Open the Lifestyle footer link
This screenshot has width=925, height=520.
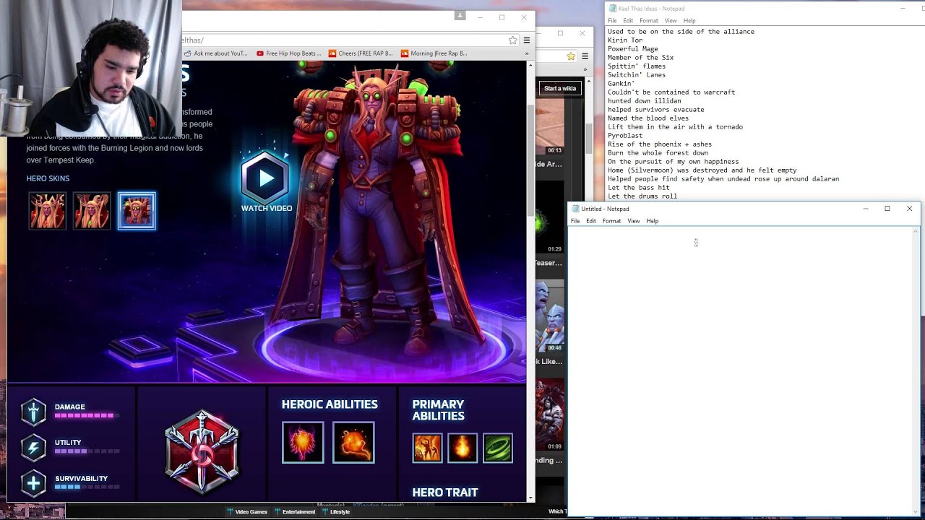pos(336,511)
